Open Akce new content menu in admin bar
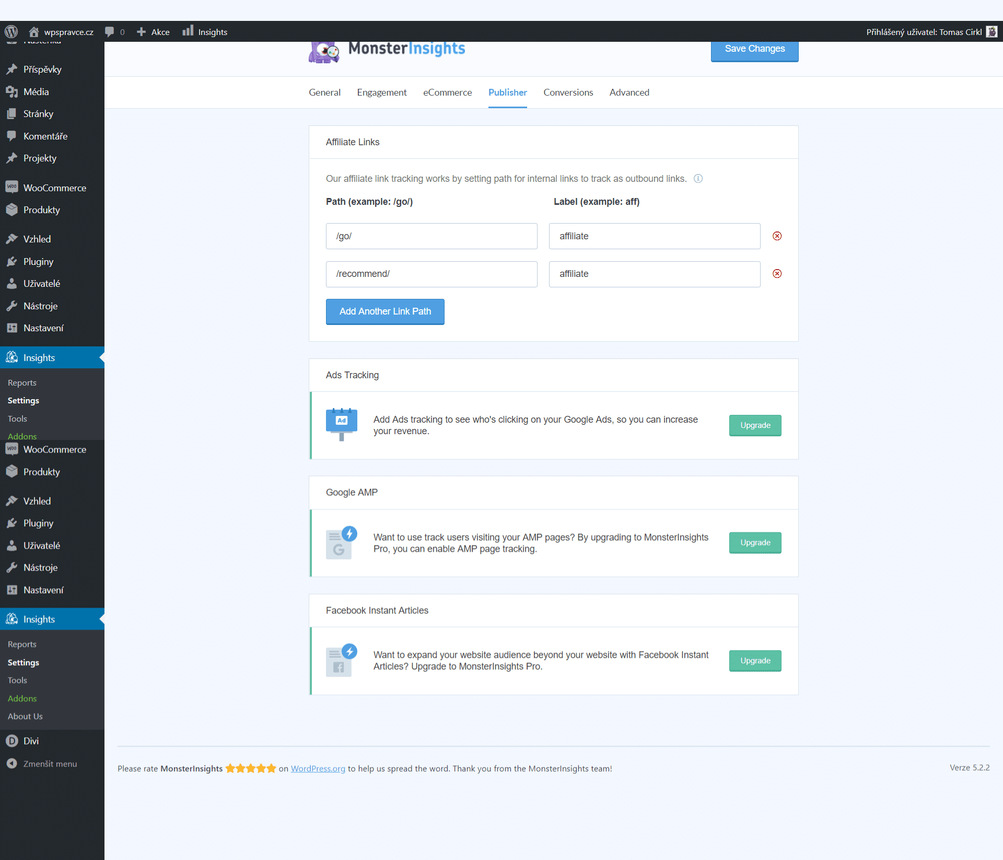The image size is (1003, 860). 153,32
